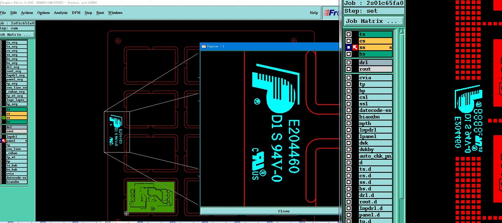Click the Job : 2s01c65fa0 label in right panel
The image size is (502, 223).
[x=374, y=3]
